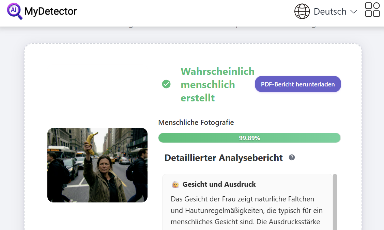Click the chevron arrow next to Deutsch
The image size is (384, 230).
pos(354,12)
